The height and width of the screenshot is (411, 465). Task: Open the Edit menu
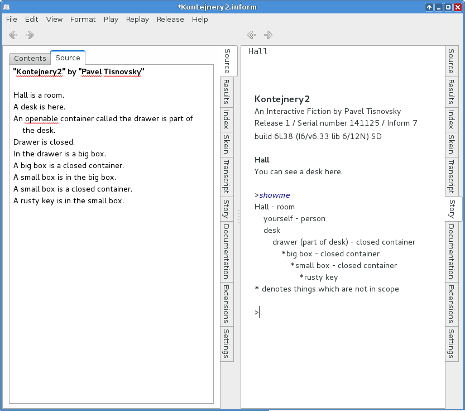(x=31, y=20)
